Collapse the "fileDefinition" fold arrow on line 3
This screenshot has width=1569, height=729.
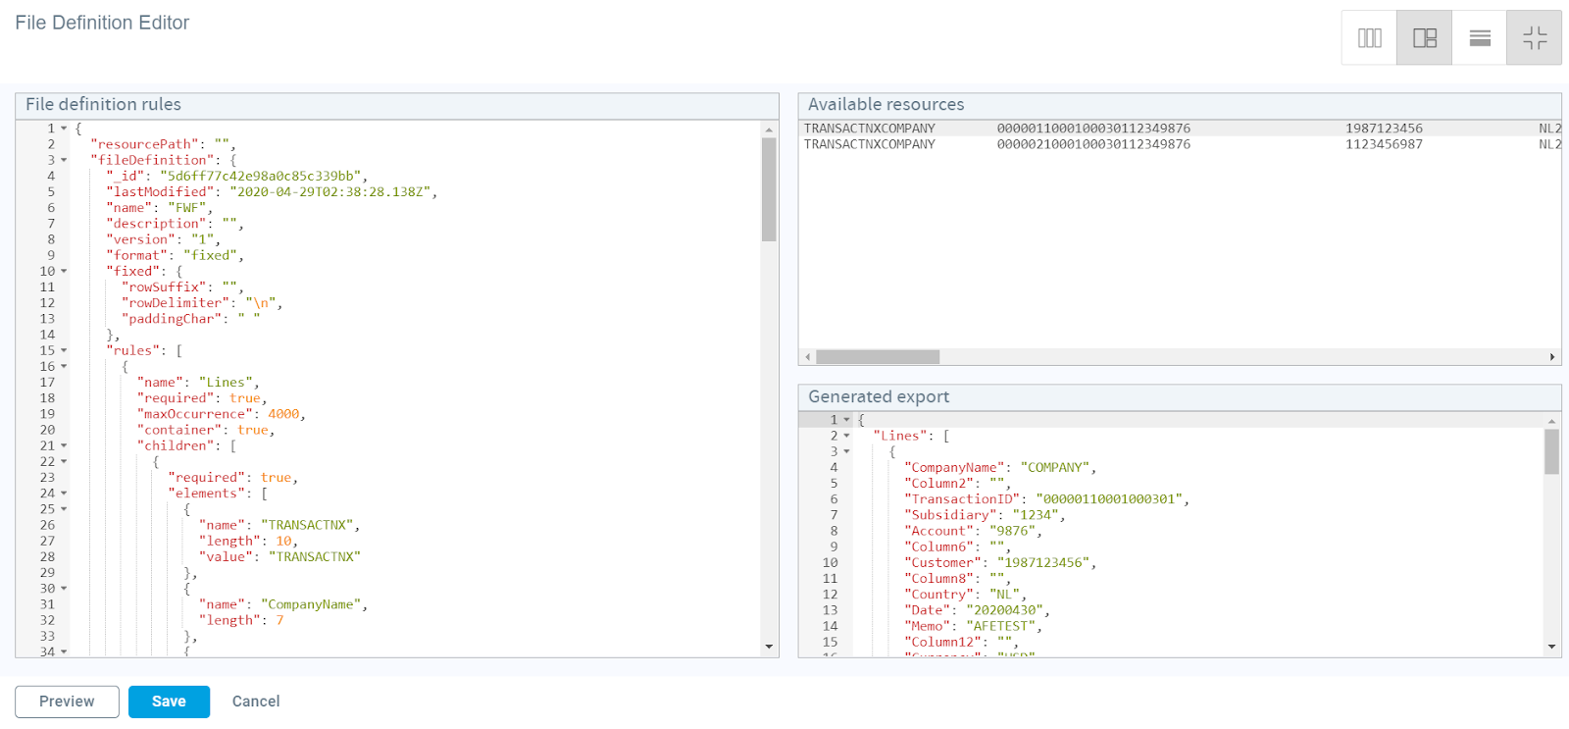(64, 160)
